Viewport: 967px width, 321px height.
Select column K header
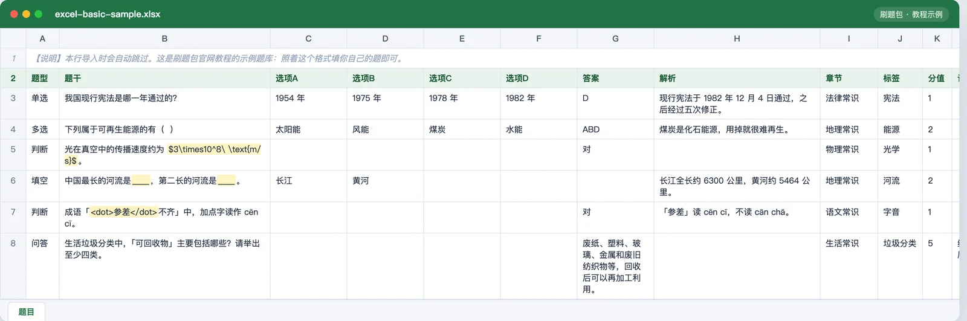937,38
